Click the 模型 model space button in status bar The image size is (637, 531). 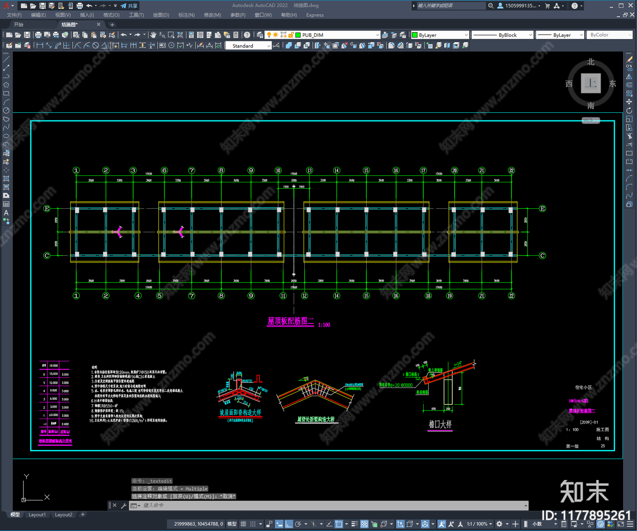pyautogui.click(x=232, y=524)
